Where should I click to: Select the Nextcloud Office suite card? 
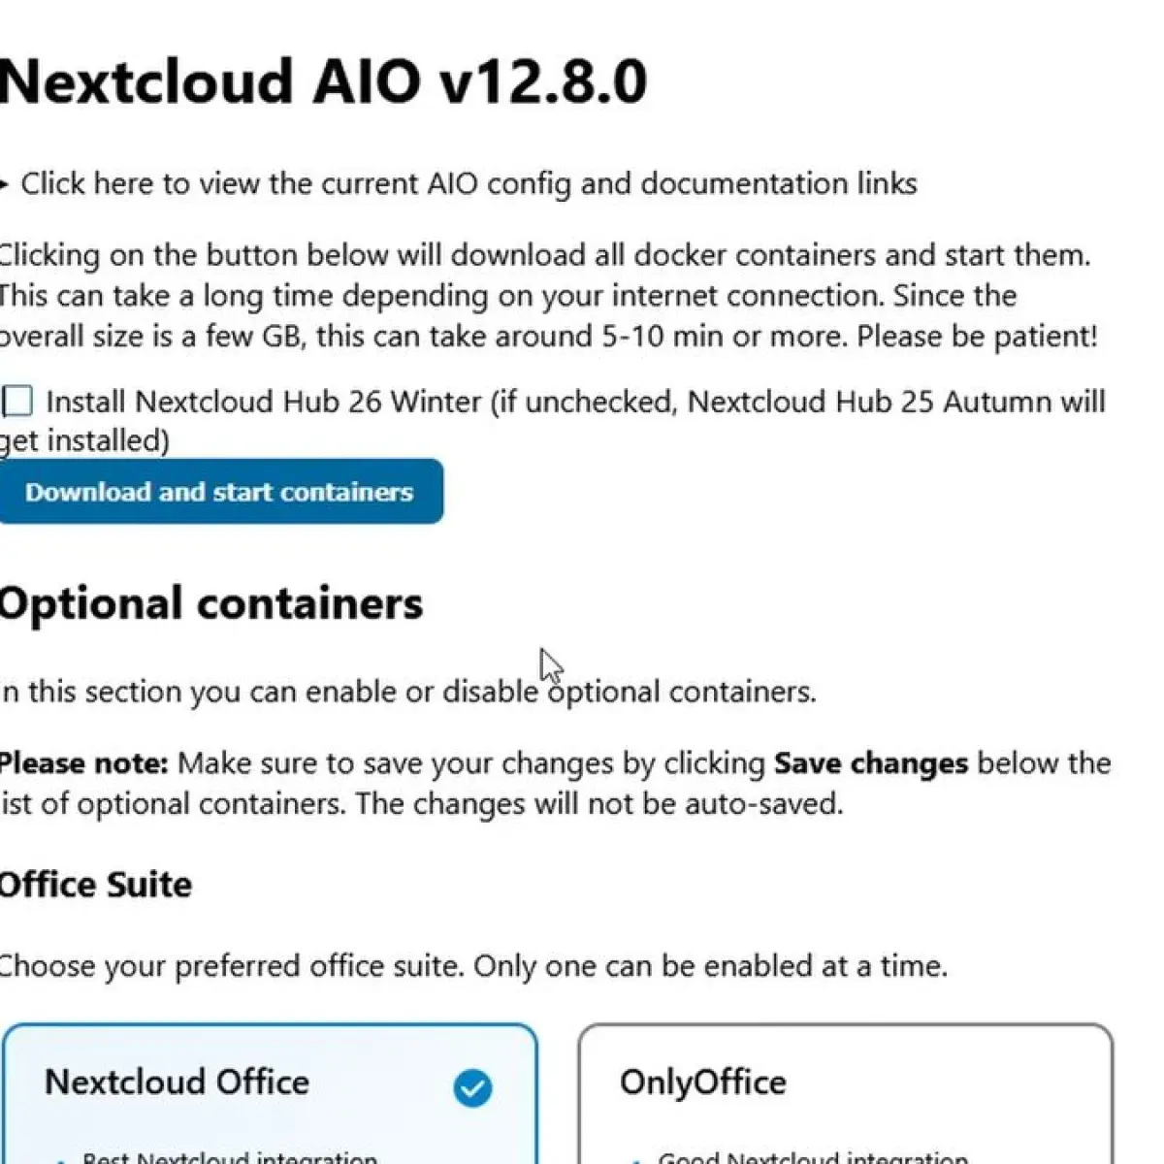269,1094
